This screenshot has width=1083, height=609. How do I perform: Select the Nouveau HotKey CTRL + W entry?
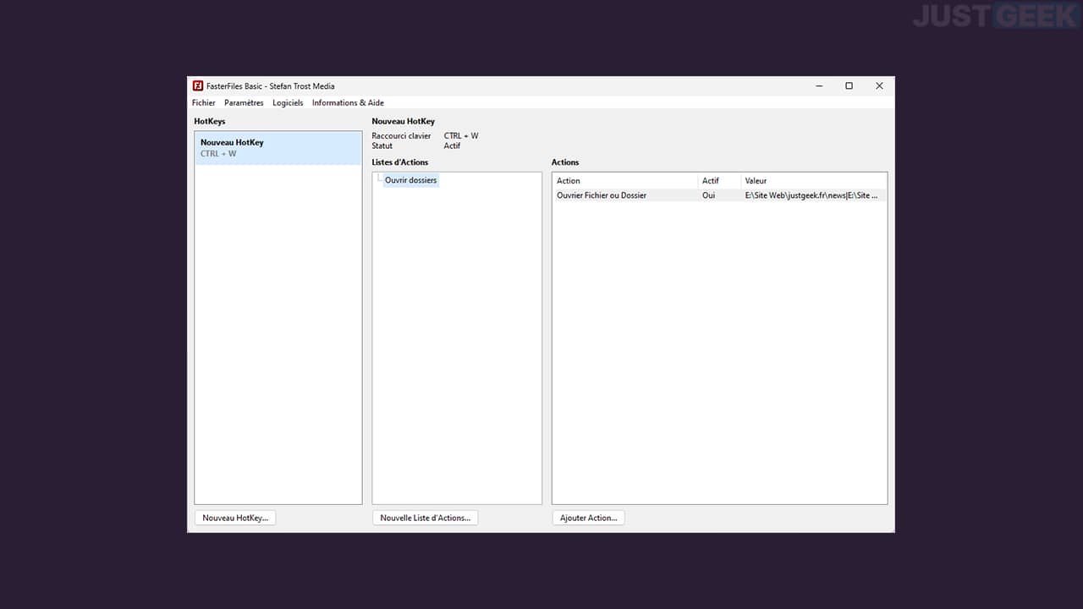coord(278,148)
